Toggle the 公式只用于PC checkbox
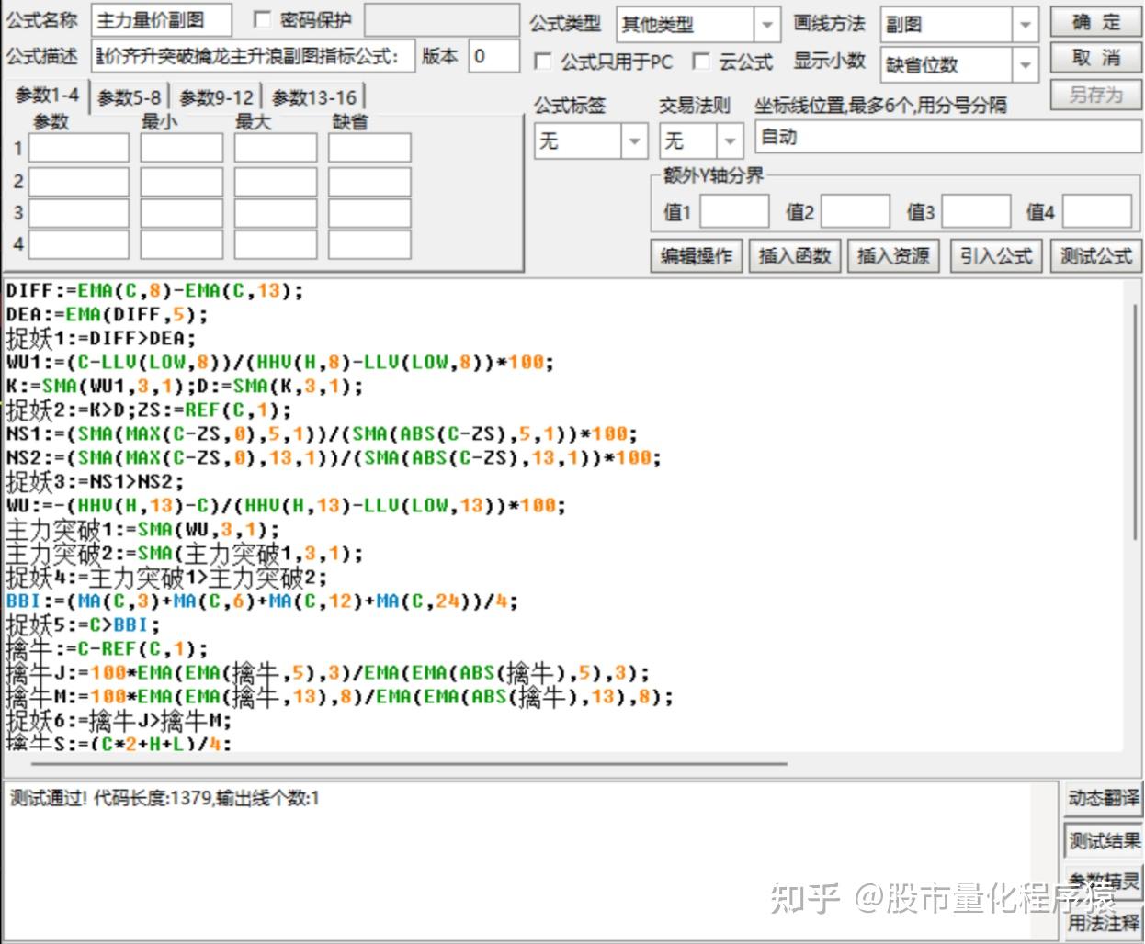Image resolution: width=1145 pixels, height=944 pixels. click(543, 62)
